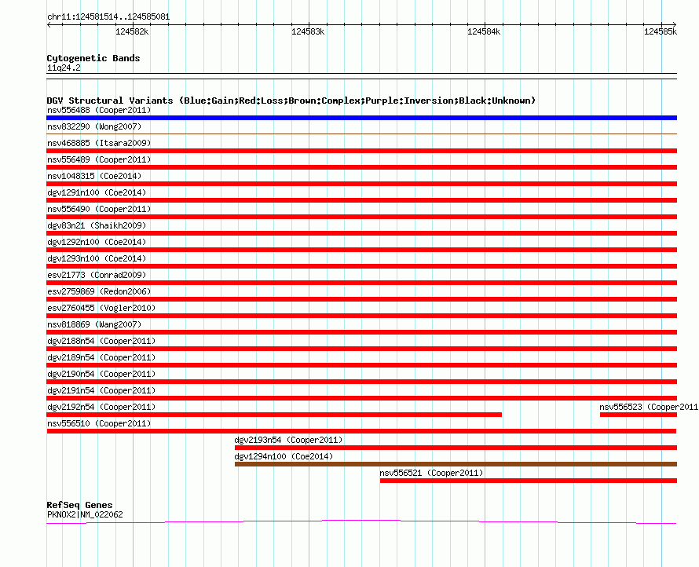Click the brown complex bar for dgv1294n100

pyautogui.click(x=456, y=464)
